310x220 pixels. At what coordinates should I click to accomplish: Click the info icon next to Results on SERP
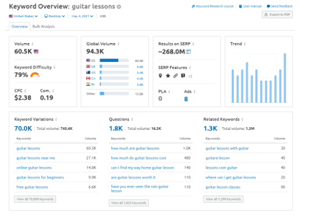click(193, 44)
